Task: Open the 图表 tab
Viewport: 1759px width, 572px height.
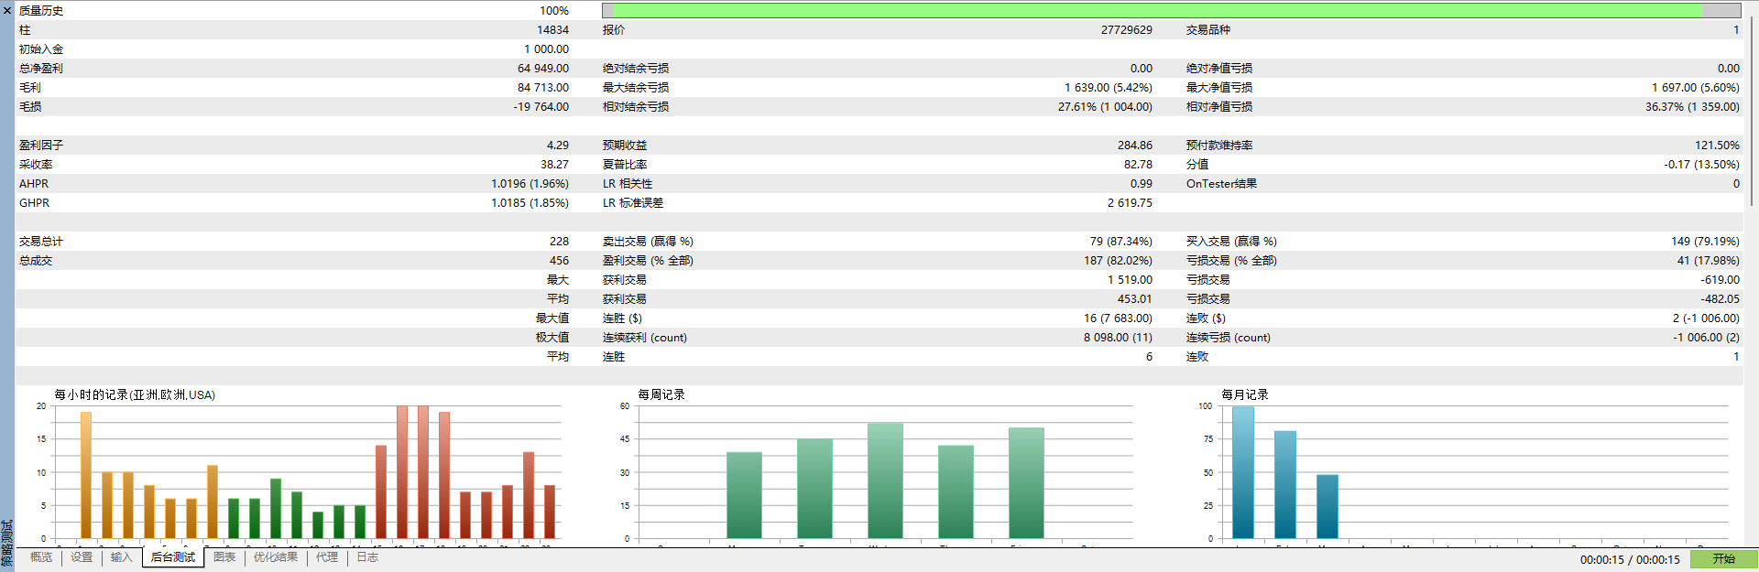Action: [x=224, y=557]
